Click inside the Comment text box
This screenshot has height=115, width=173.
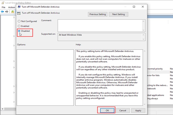coord(100,26)
